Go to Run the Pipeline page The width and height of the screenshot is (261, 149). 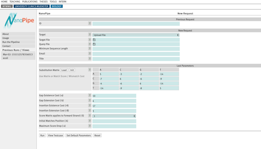(x=18, y=42)
